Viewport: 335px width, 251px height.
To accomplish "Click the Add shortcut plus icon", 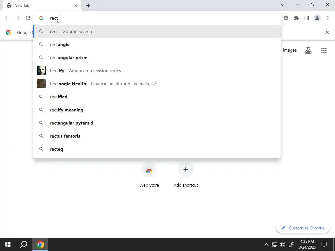I will 186,170.
